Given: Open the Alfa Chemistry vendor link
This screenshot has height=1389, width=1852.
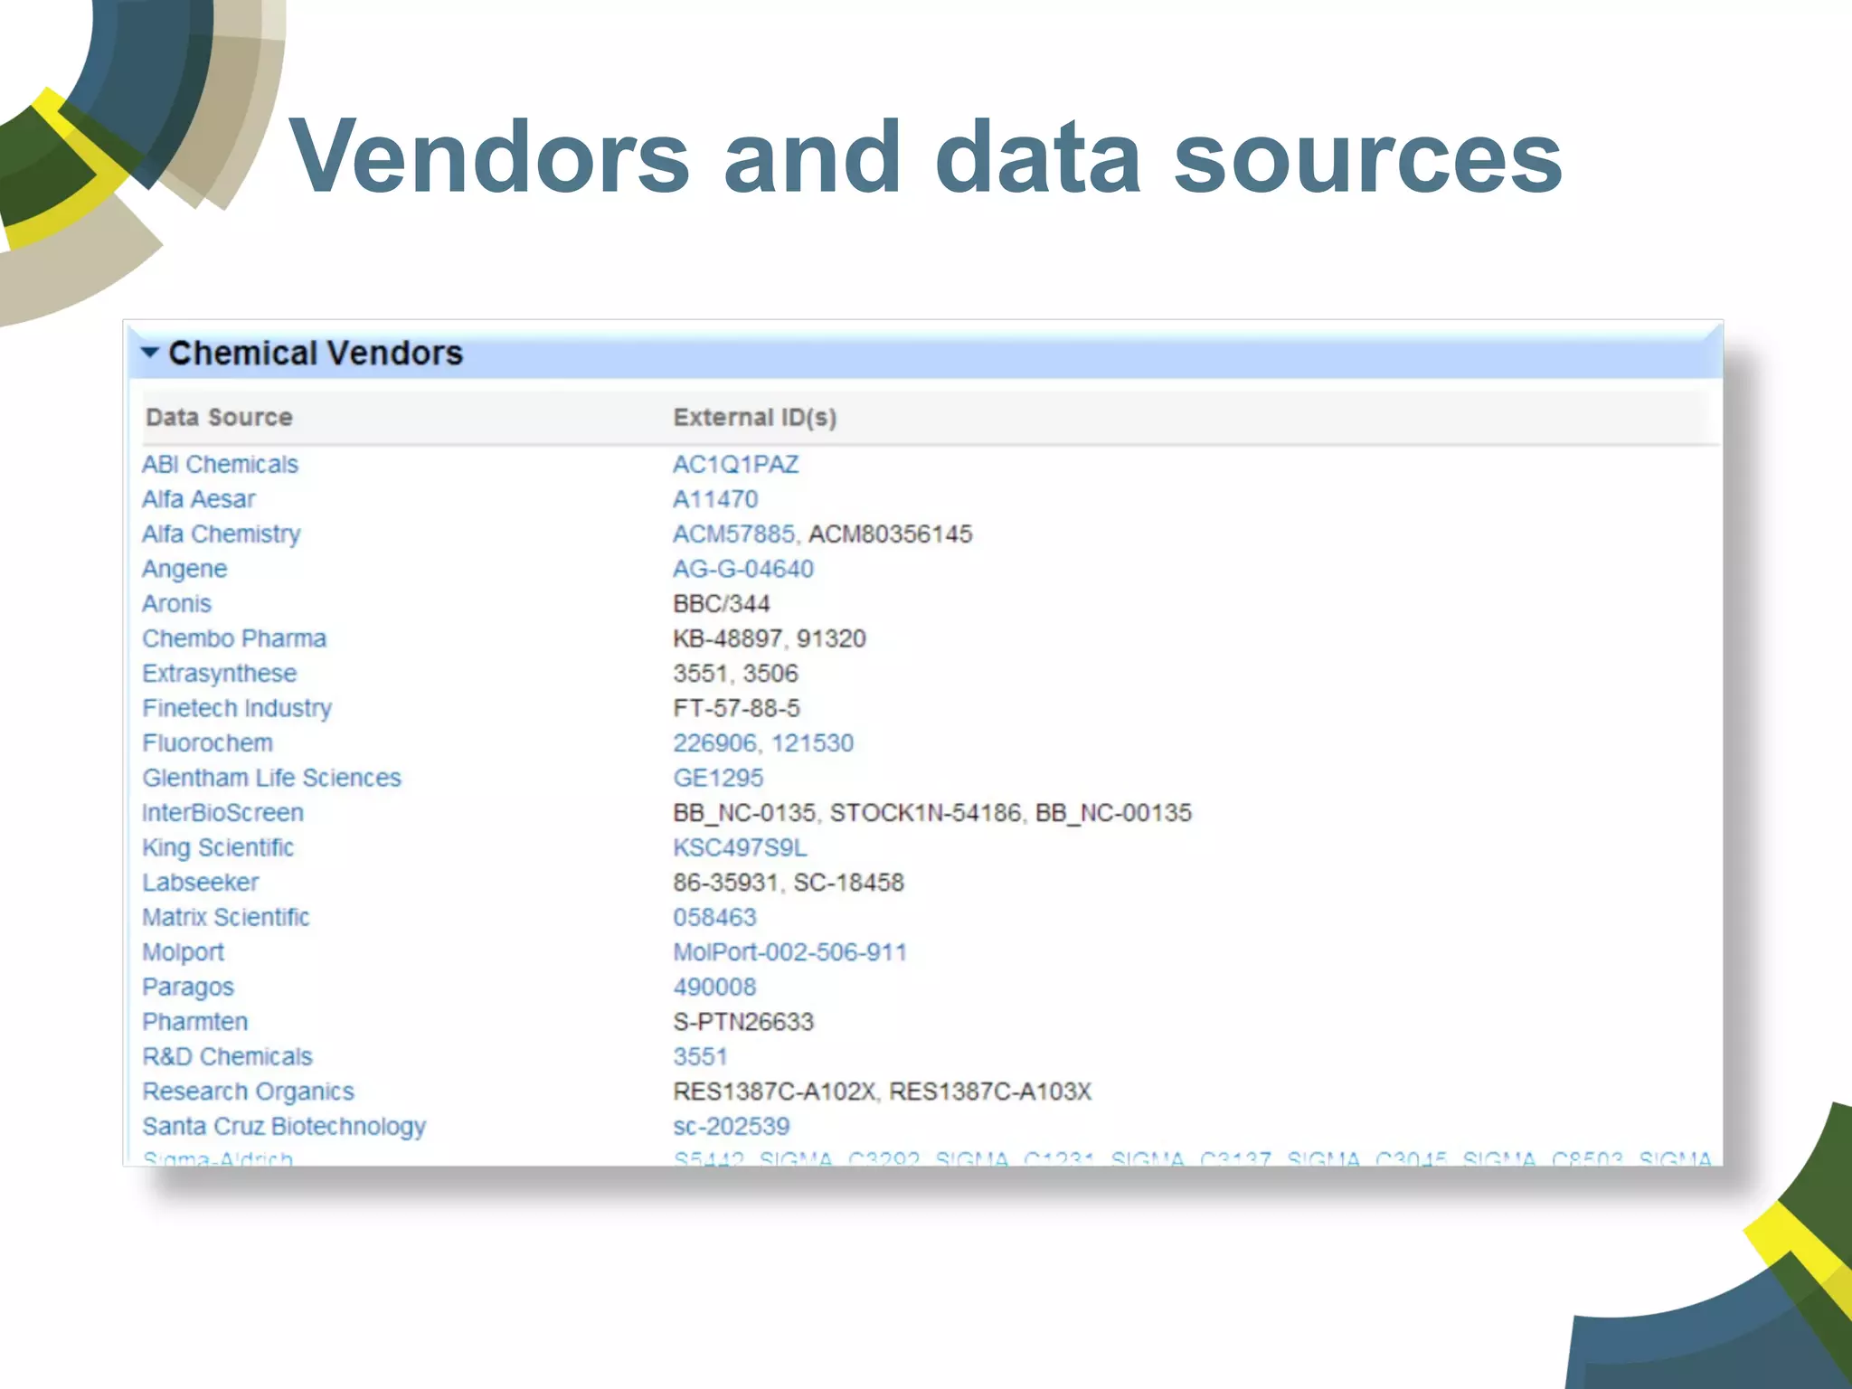Looking at the screenshot, I should tap(222, 534).
